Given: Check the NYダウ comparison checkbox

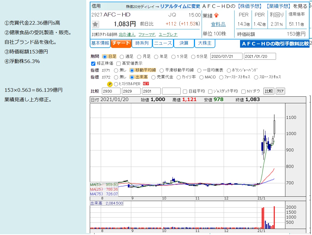Looking at the screenshot, I should pyautogui.click(x=243, y=91).
